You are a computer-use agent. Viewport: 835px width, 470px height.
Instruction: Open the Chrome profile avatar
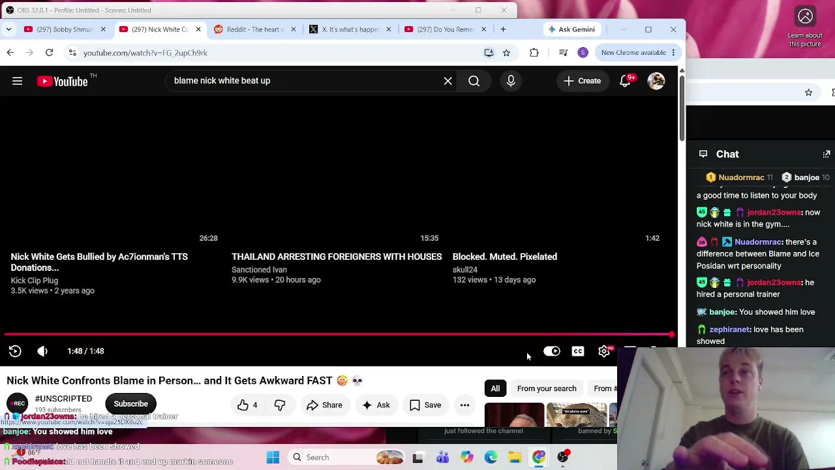[x=583, y=53]
